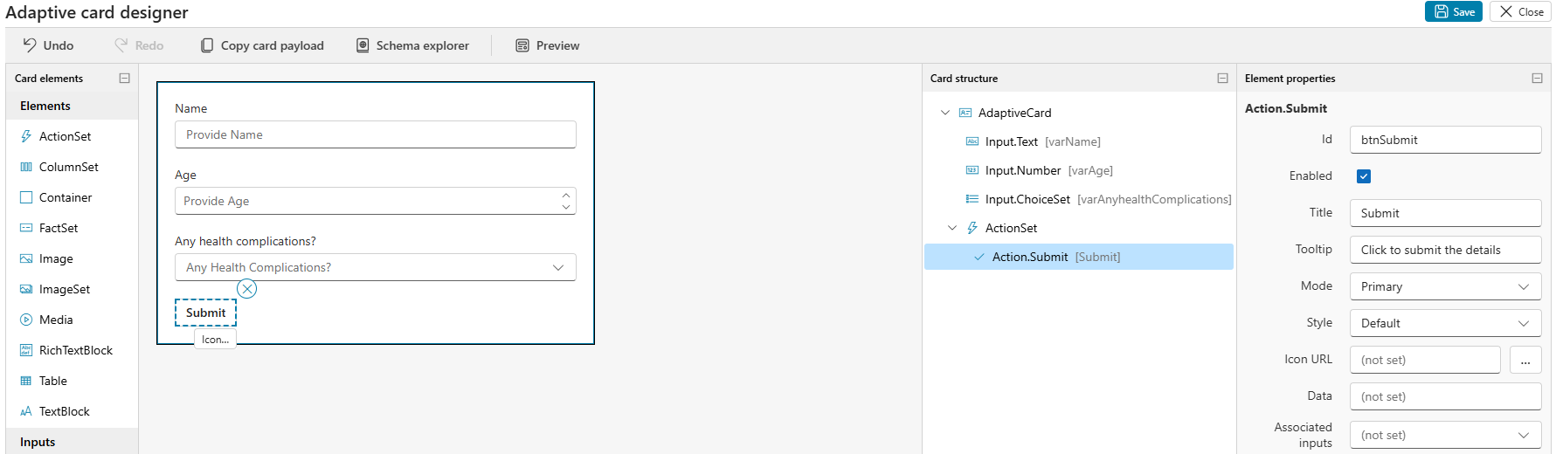Select the FactSet element icon
This screenshot has width=1556, height=454.
(x=26, y=228)
